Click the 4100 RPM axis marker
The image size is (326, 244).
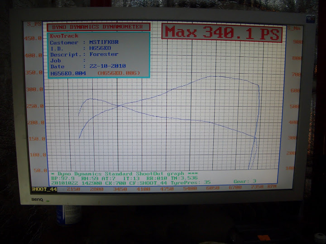tap(143, 189)
